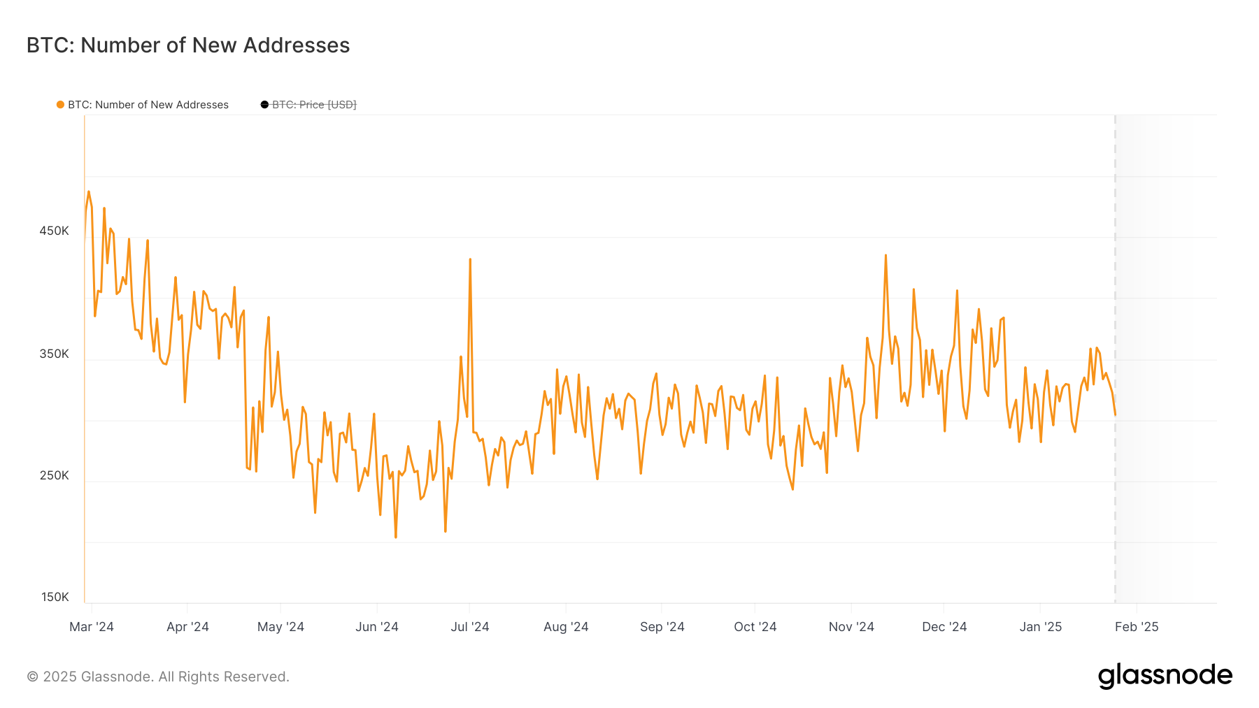This screenshot has height=708, width=1259.
Task: Click the Apr '24 x-axis label
Action: [187, 627]
